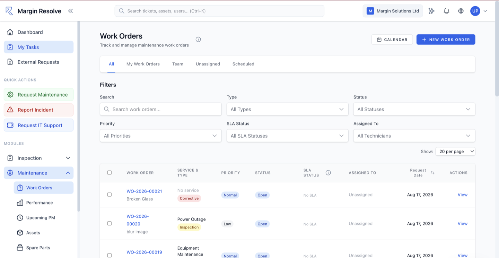Image resolution: width=499 pixels, height=258 pixels.
Task: Click the Search work orders input
Action: coord(160,109)
